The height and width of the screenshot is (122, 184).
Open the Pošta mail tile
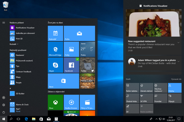(79, 33)
